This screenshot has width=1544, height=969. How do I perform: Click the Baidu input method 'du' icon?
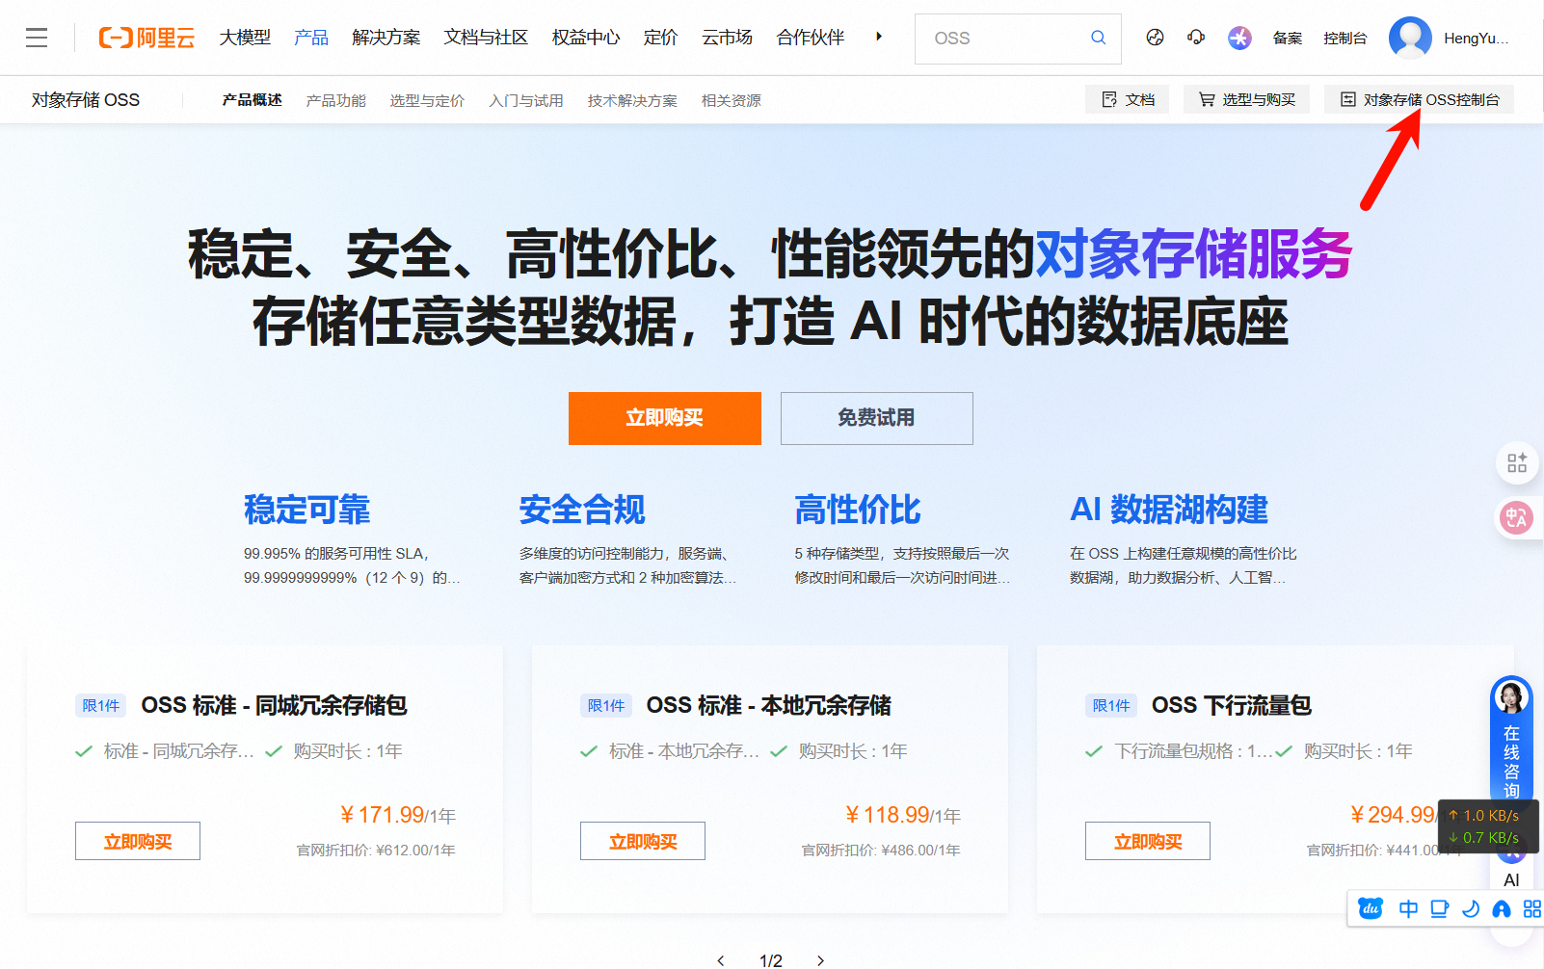(1371, 908)
